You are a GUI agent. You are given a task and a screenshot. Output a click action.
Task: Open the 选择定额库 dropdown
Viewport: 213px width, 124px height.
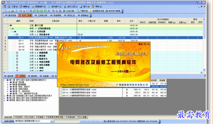(51, 121)
